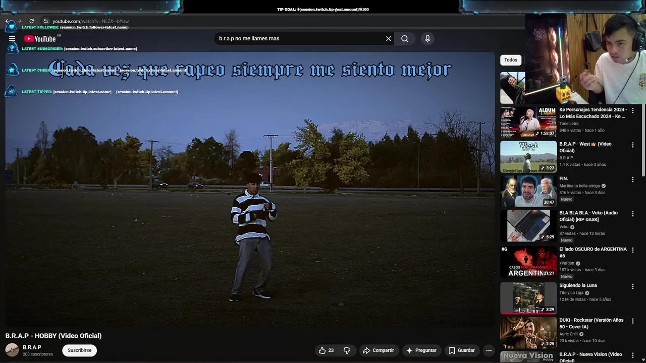Open the B.R.A.P channel avatar
This screenshot has height=363, width=646.
pos(12,350)
